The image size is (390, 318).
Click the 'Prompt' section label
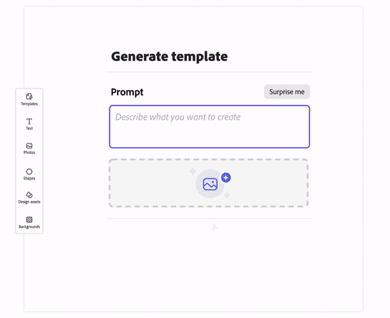(x=127, y=92)
